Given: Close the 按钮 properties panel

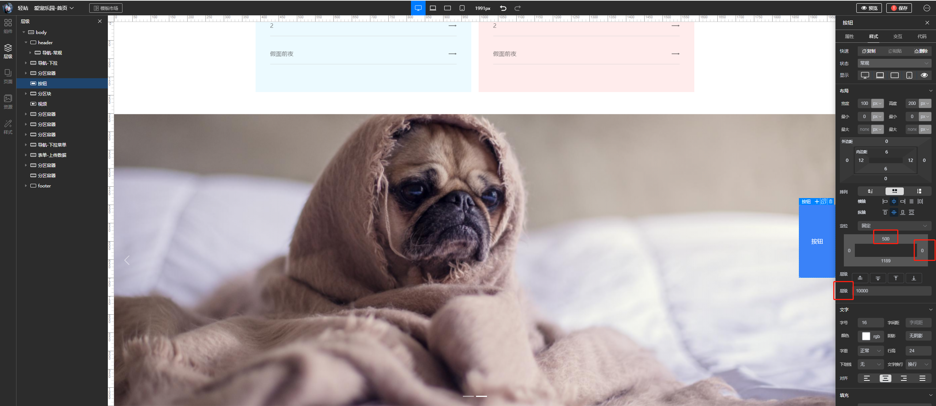Looking at the screenshot, I should tap(927, 23).
